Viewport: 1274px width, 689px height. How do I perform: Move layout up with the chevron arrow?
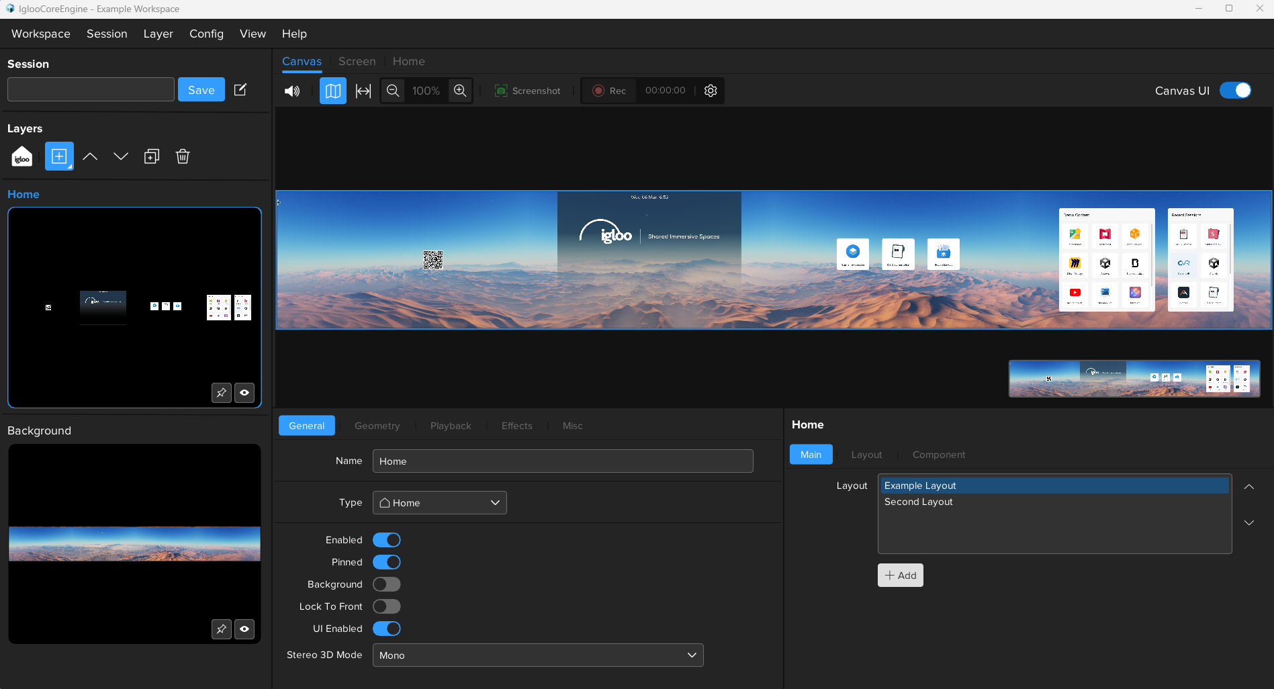tap(1248, 486)
